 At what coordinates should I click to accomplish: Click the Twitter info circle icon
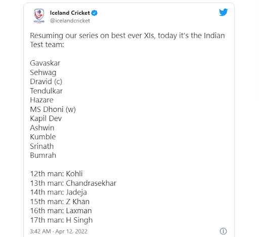pos(223,231)
